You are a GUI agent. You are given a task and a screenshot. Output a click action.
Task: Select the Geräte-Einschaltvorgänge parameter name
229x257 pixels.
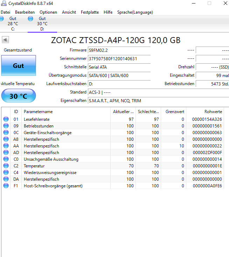(x=48, y=133)
